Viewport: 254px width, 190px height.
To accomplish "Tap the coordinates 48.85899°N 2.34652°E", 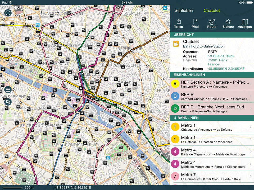I will click(x=226, y=69).
